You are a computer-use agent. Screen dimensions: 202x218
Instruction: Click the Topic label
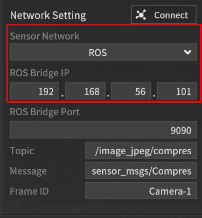pos(22,151)
